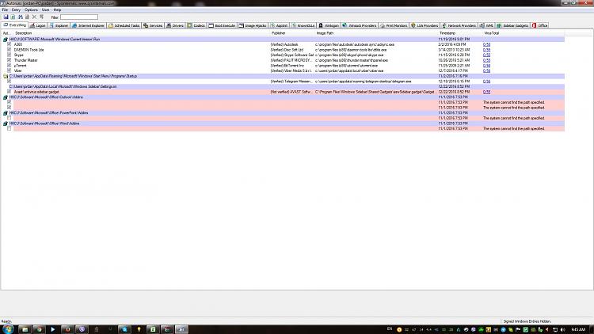Open the File menu

pos(5,9)
